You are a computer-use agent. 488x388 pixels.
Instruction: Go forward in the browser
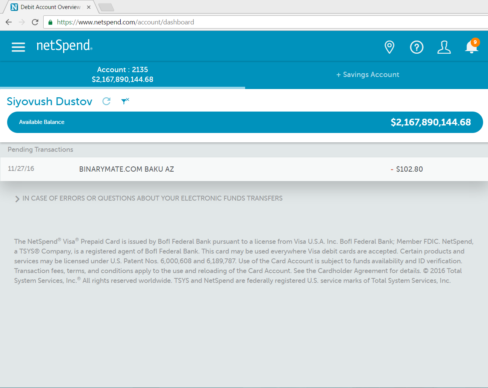(22, 22)
